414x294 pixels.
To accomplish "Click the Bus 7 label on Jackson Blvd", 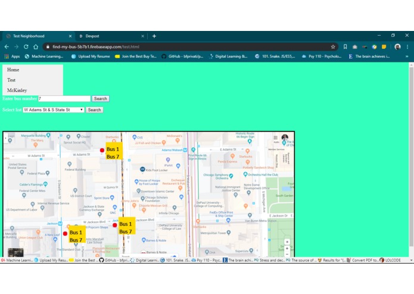I will tap(126, 232).
